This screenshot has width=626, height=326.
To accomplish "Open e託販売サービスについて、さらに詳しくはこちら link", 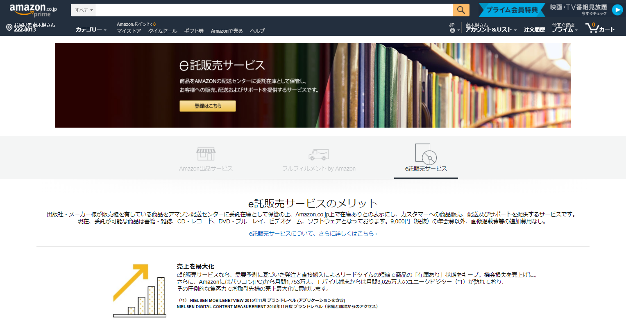I will pyautogui.click(x=313, y=234).
